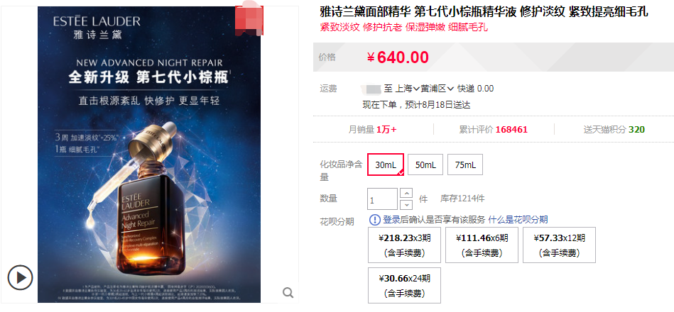Click the 登录 link for installment service

(391, 220)
